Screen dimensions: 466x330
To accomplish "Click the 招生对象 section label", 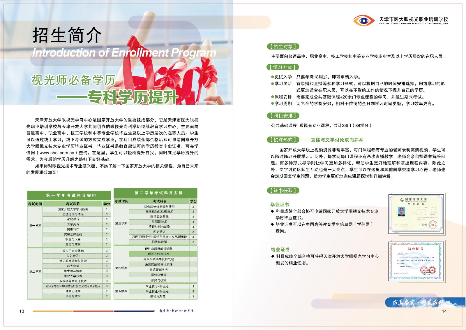I will (x=283, y=47).
